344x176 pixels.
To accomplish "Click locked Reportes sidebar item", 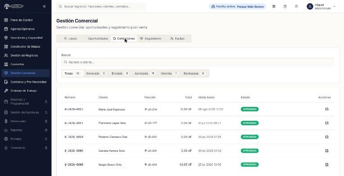I will 26,130.
